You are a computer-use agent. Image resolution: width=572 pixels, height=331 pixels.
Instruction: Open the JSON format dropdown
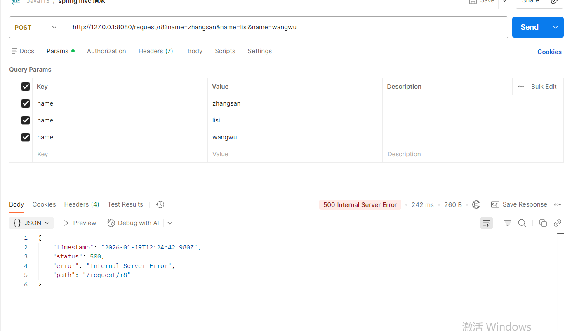pyautogui.click(x=31, y=223)
